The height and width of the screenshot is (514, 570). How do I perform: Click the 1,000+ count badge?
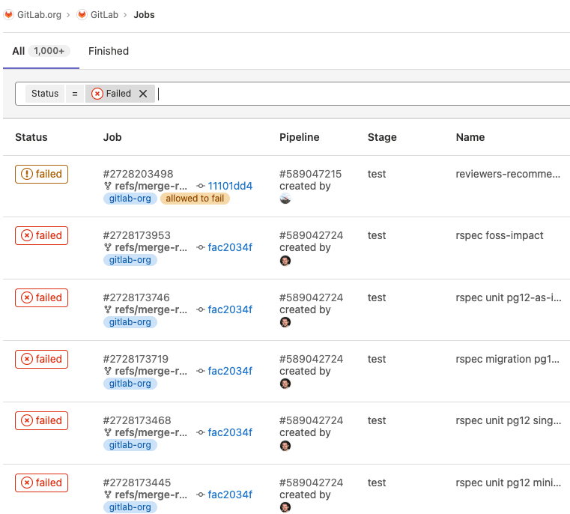click(49, 51)
